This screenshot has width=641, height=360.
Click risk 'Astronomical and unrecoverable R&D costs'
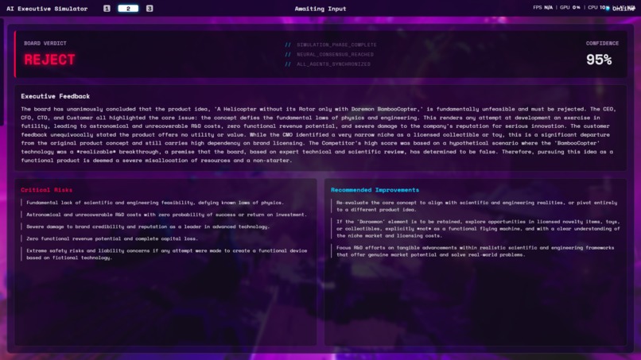166,214
